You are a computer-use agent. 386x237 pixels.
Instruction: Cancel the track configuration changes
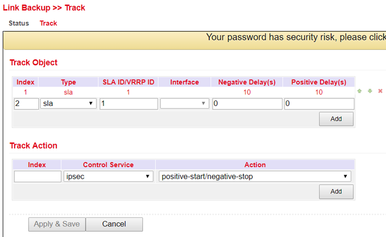click(x=114, y=224)
